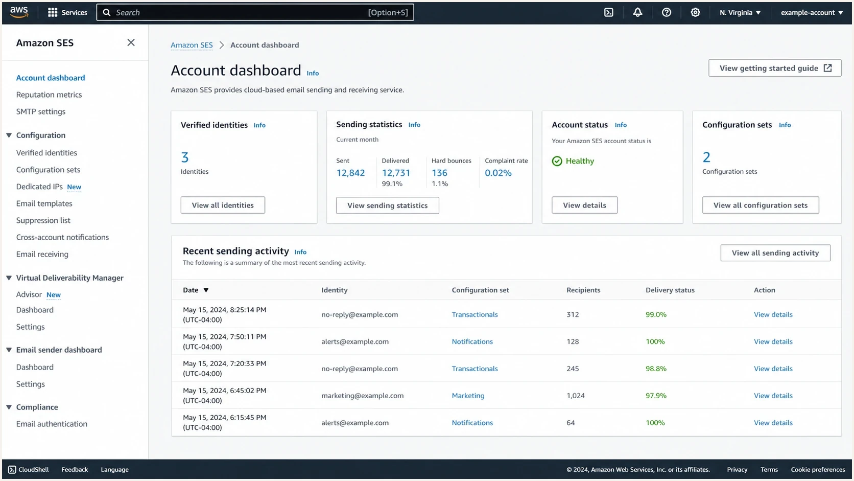Click Amazon SES breadcrumb link
This screenshot has width=854, height=481.
pyautogui.click(x=192, y=45)
